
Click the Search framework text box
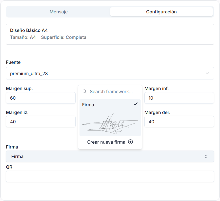(111, 91)
